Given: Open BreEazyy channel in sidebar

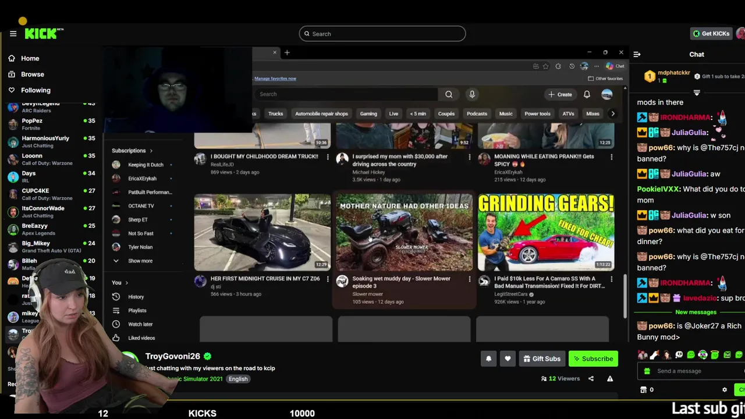Looking at the screenshot, I should click(51, 229).
